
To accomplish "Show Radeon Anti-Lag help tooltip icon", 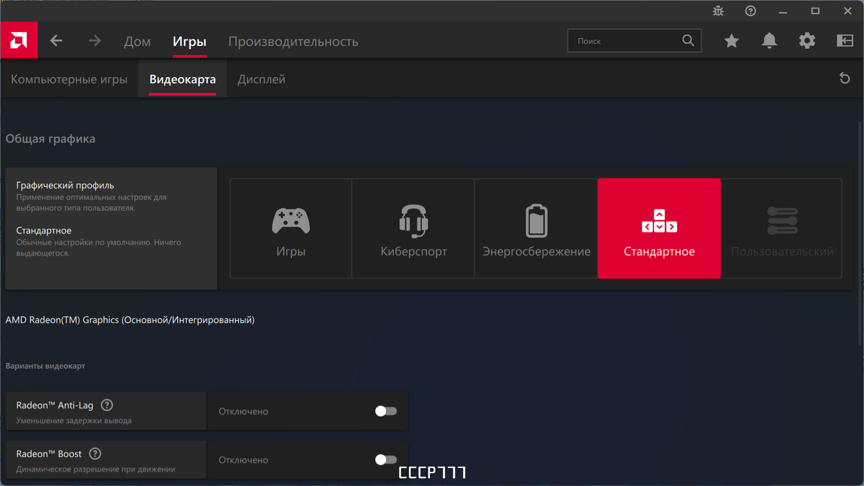I will pyautogui.click(x=107, y=405).
